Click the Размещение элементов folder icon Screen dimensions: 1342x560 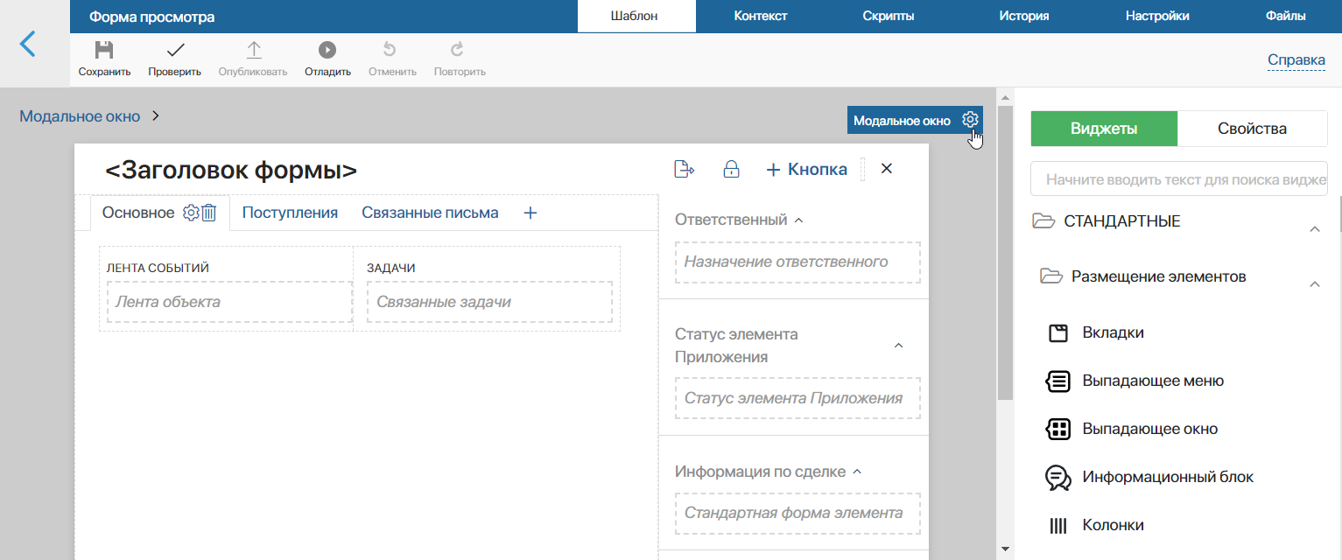(x=1050, y=276)
